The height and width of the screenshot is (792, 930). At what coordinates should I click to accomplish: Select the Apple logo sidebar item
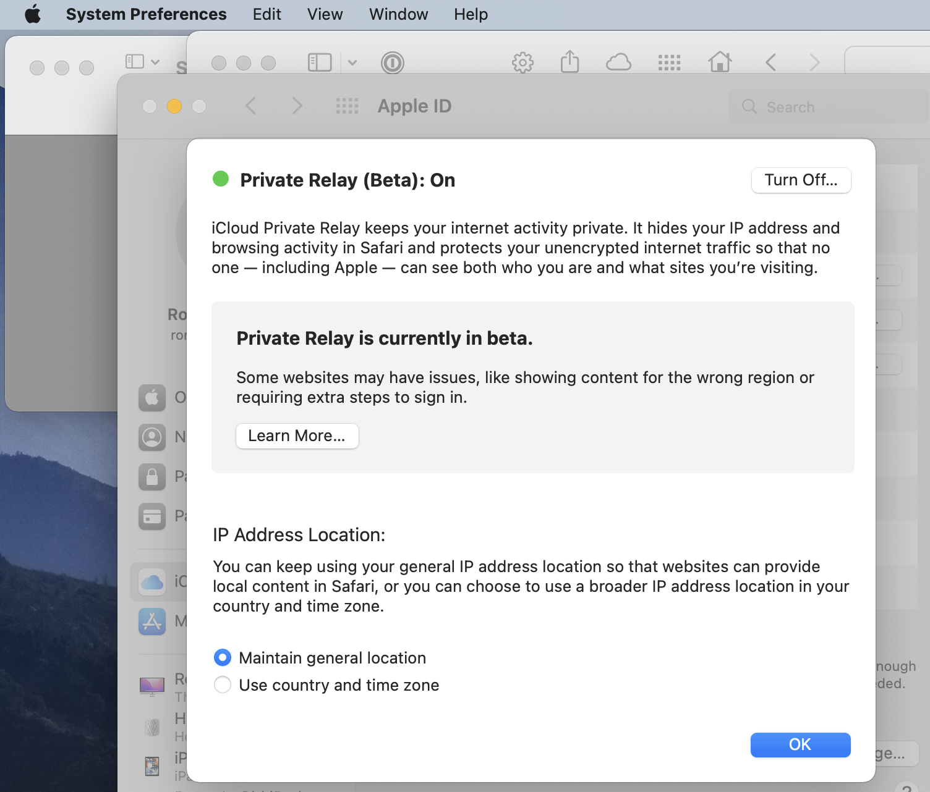click(x=152, y=397)
